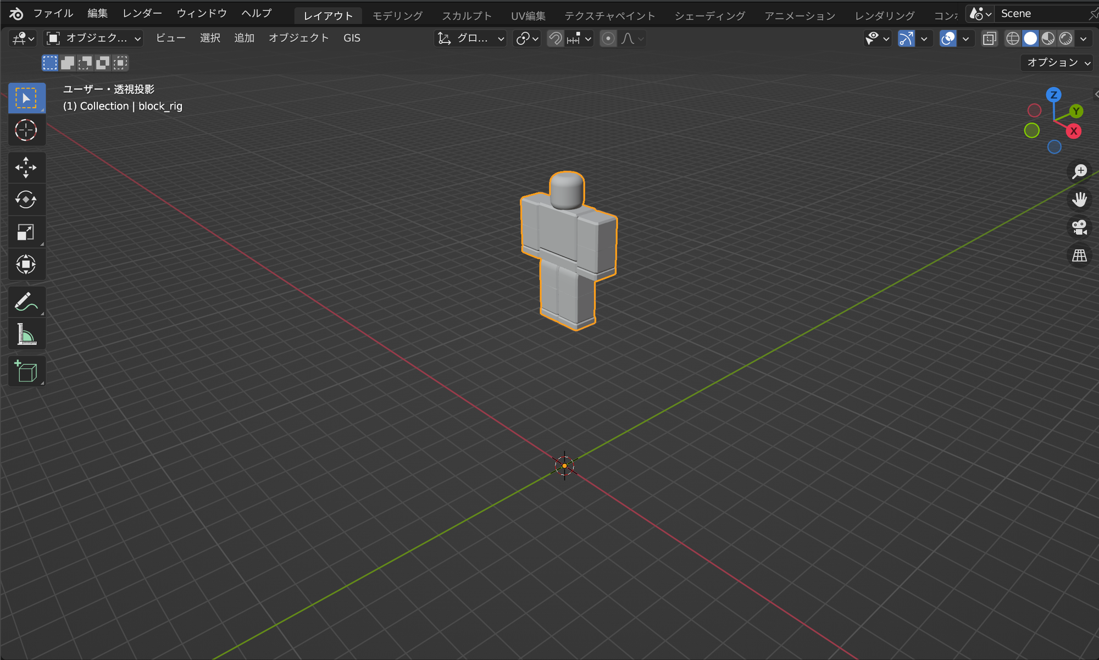Select the Select Box tool
Screen dimensions: 1099x660
[x=26, y=98]
